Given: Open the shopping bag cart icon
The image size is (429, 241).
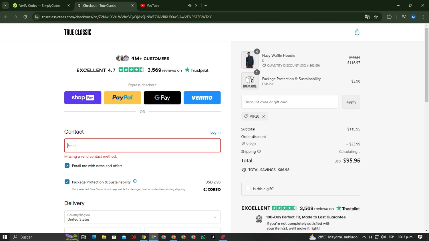Looking at the screenshot, I should coord(357,32).
